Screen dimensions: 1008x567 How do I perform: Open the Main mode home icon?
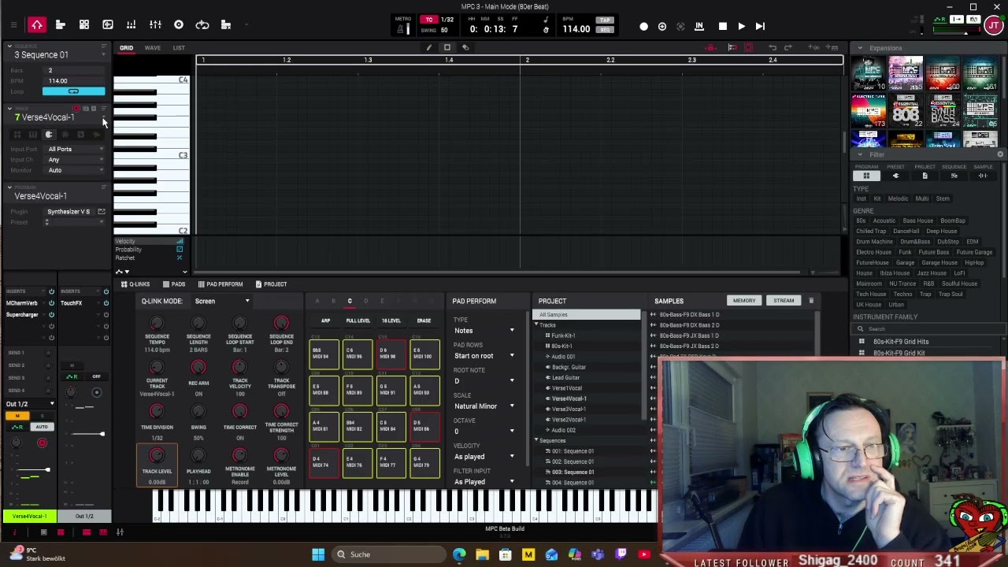tap(37, 25)
